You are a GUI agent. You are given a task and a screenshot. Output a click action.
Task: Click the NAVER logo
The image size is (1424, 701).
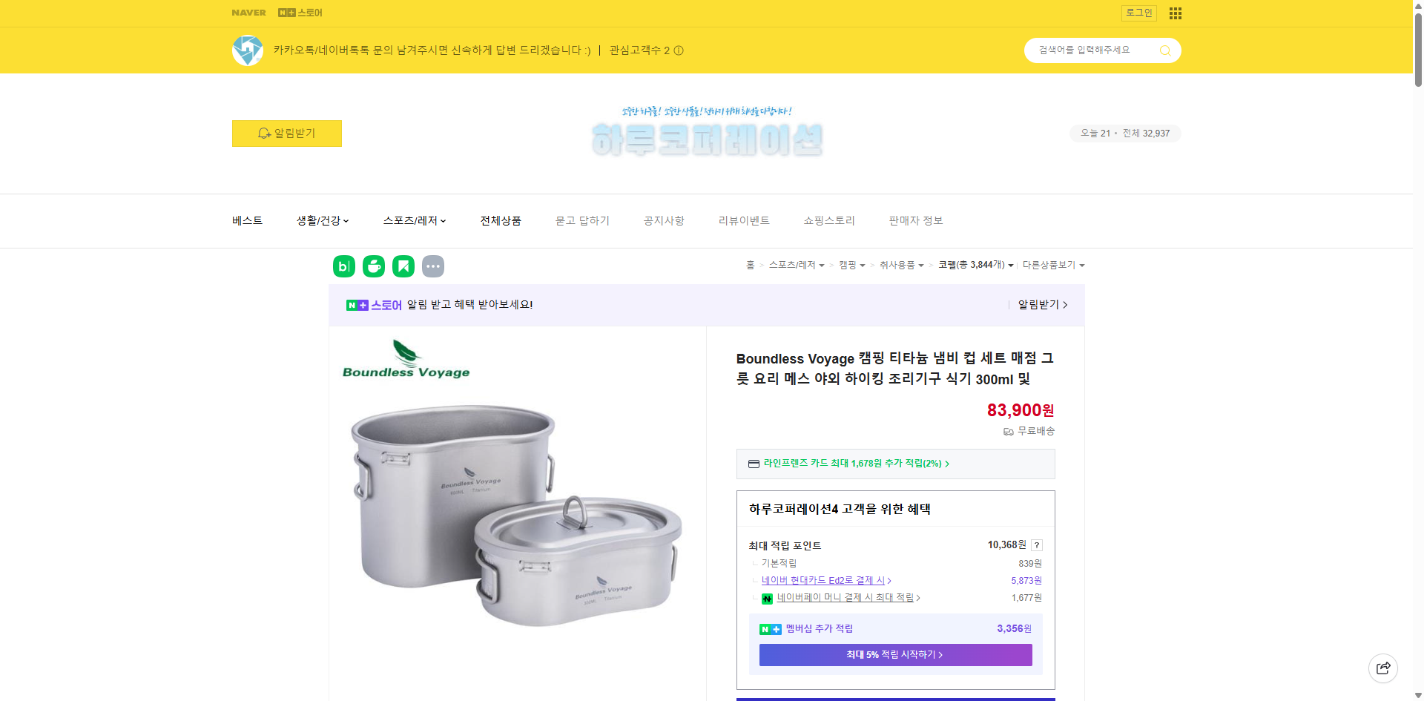click(248, 13)
